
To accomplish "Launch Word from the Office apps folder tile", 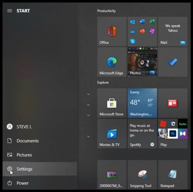I will pos(142,22).
